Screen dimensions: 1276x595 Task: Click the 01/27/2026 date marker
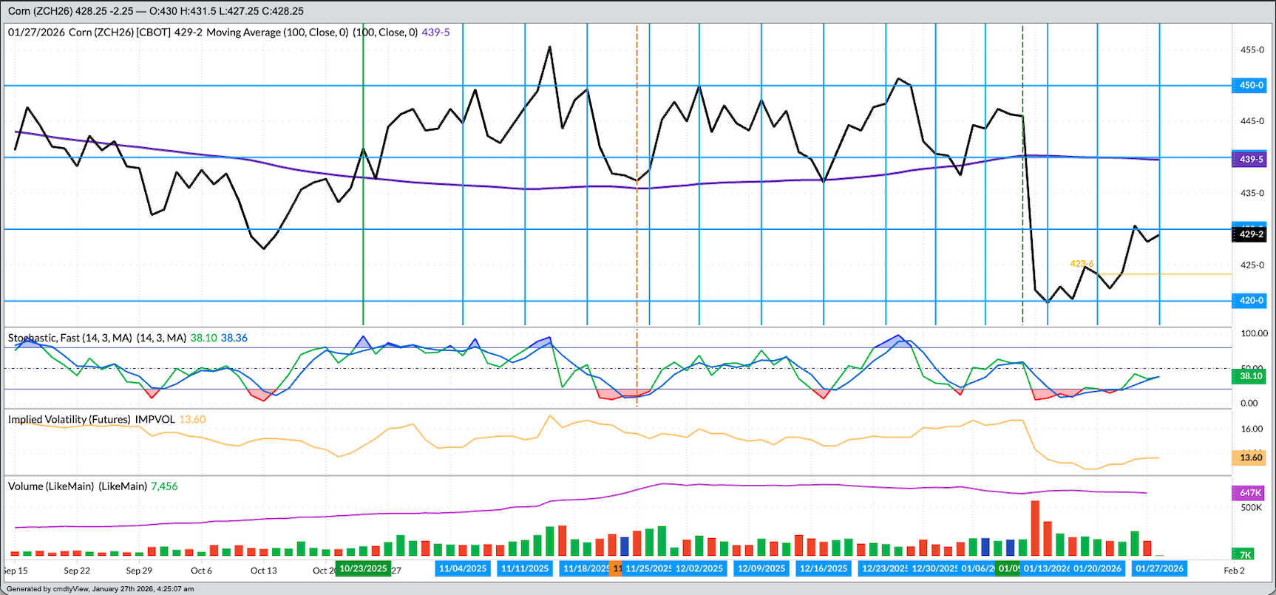[1159, 568]
